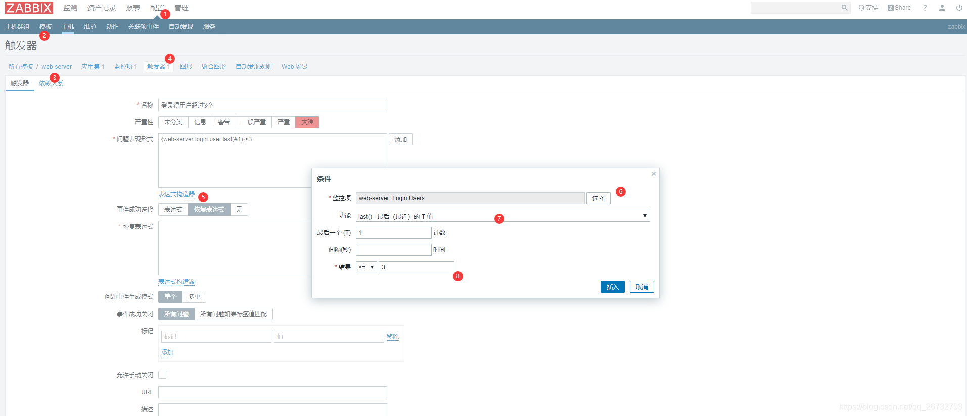Image resolution: width=967 pixels, height=416 pixels.
Task: Open the 管理 top menu
Action: pyautogui.click(x=181, y=8)
